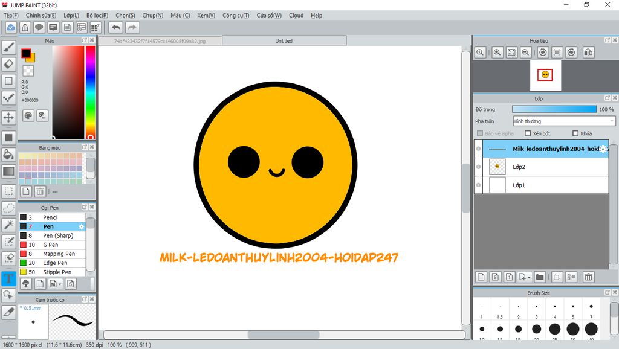Toggle the Xén bớt checkbox
Image resolution: width=619 pixels, height=349 pixels.
point(527,133)
